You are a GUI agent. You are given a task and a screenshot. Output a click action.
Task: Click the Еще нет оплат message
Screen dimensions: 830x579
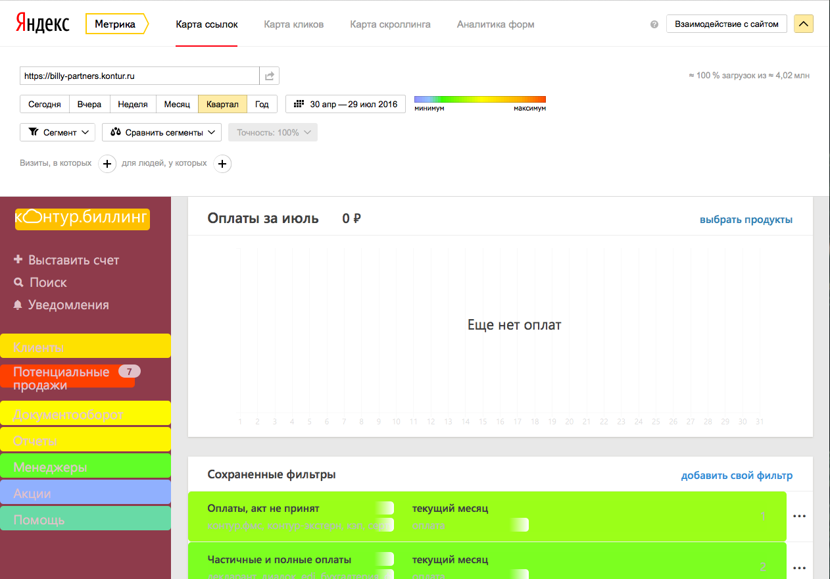514,324
